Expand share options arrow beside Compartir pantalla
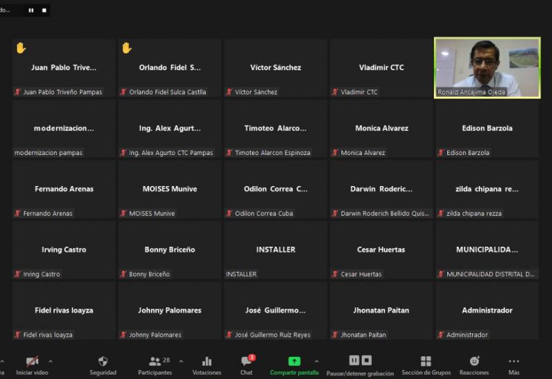The image size is (552, 379). 317,361
